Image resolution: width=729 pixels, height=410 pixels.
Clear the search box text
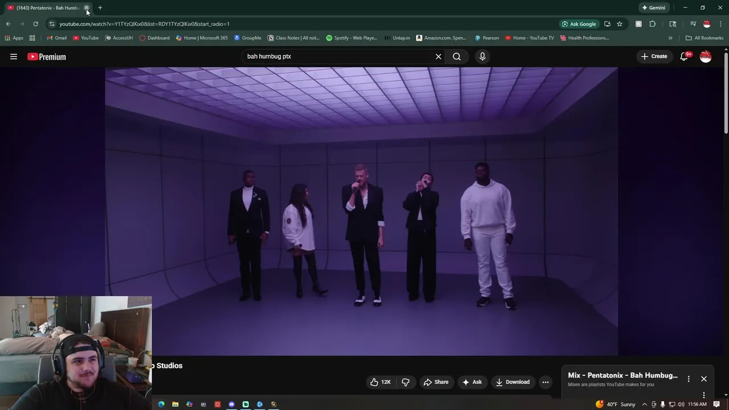[x=439, y=56]
